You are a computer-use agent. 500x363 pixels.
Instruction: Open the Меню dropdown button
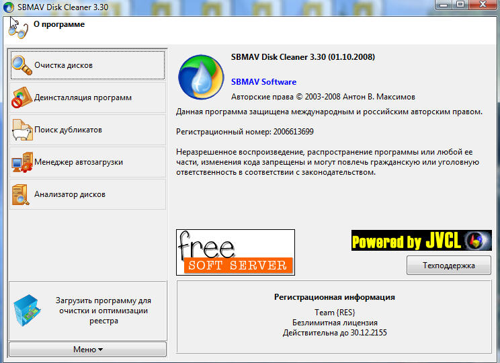pos(87,350)
